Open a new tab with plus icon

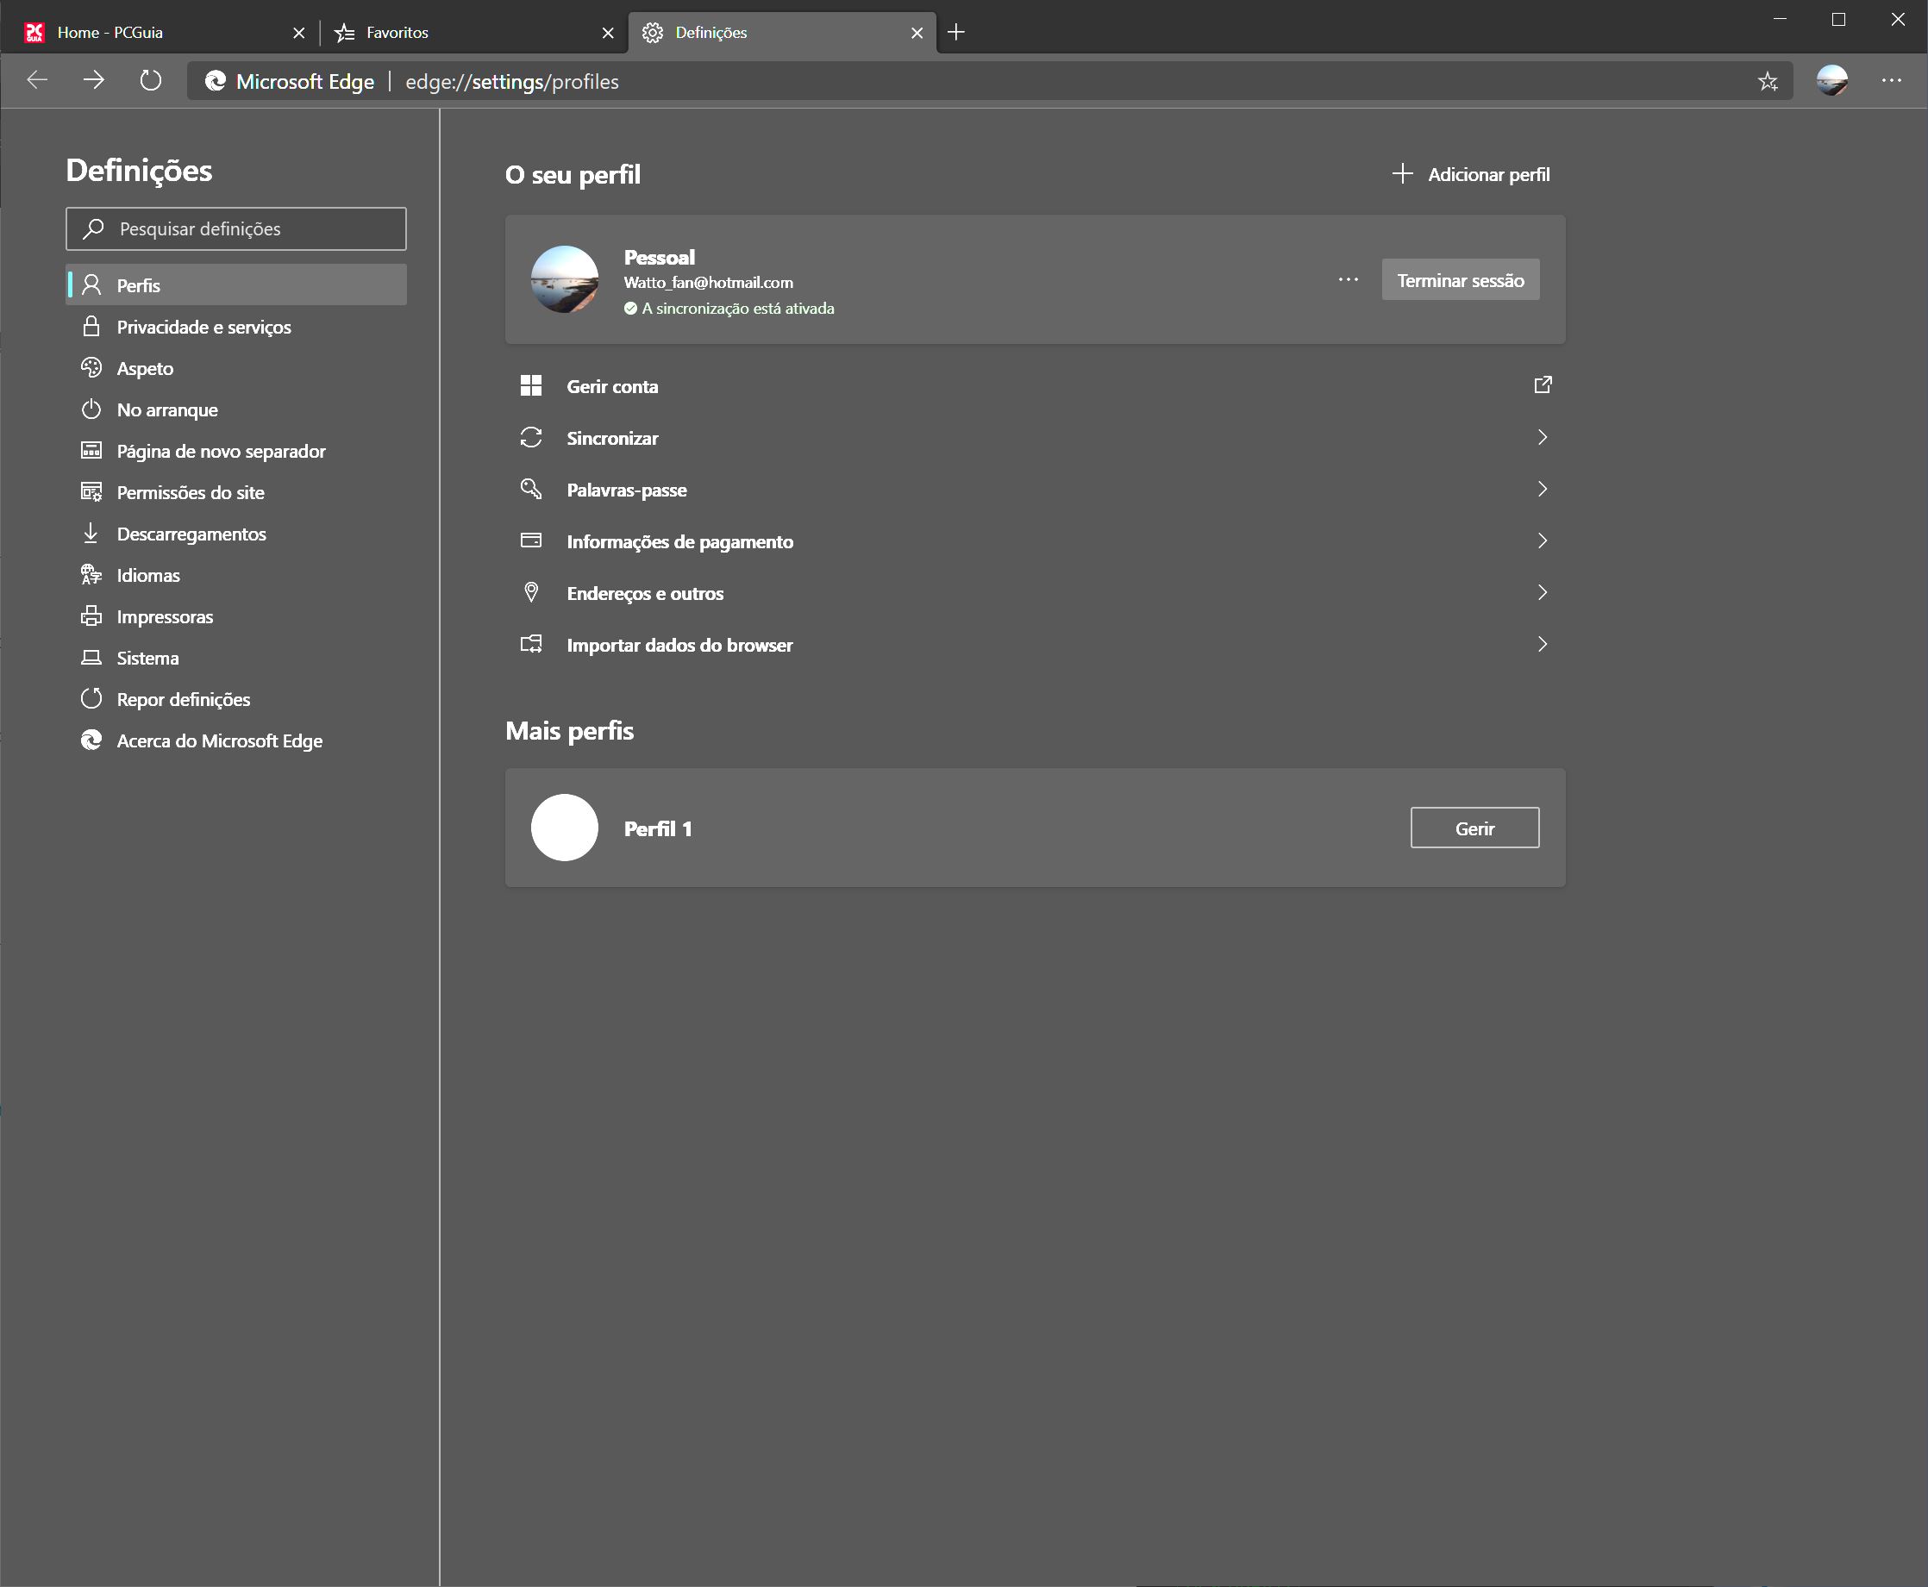pyautogui.click(x=956, y=32)
